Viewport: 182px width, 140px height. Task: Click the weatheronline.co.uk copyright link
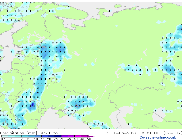coord(158,137)
